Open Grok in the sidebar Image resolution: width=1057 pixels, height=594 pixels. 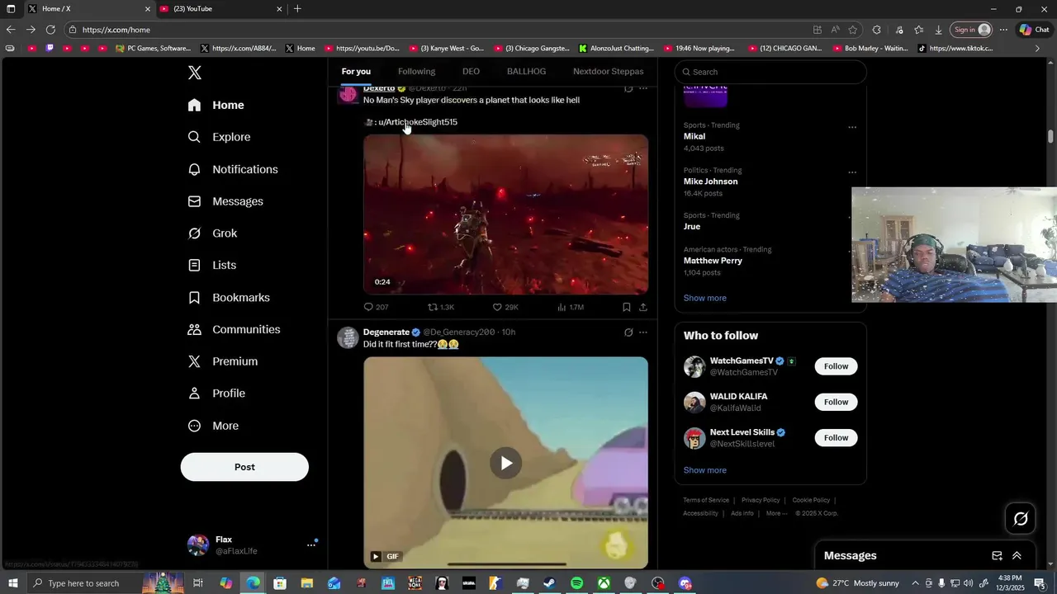pos(212,233)
